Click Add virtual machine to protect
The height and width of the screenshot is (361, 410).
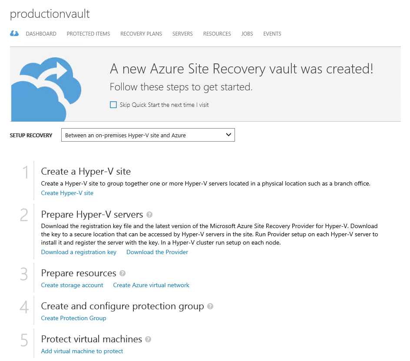(x=82, y=351)
